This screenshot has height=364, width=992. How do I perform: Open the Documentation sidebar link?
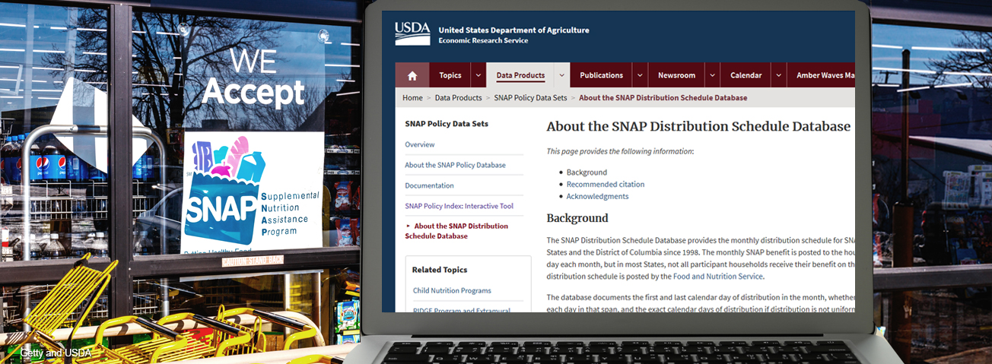(429, 185)
